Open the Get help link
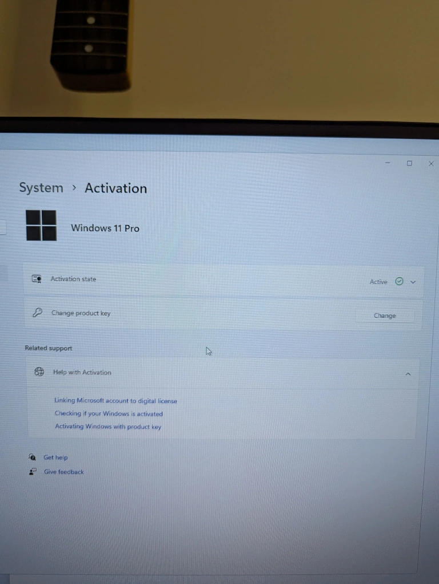Screen dimensions: 439x584 pos(55,457)
